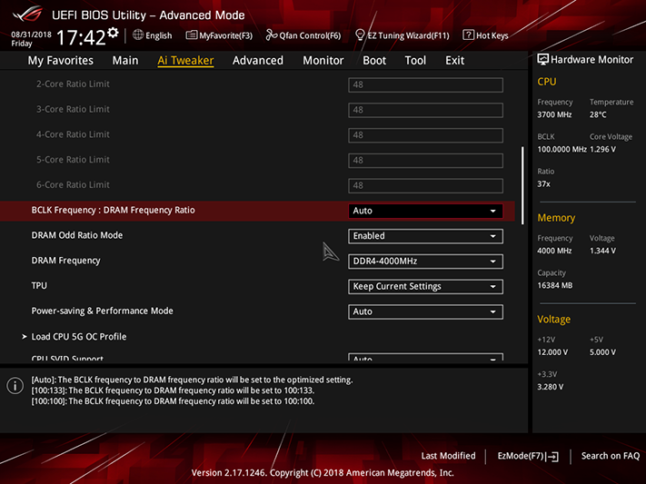Launch EZ Tuning Wizard(F11)
The height and width of the screenshot is (484, 646).
403,35
